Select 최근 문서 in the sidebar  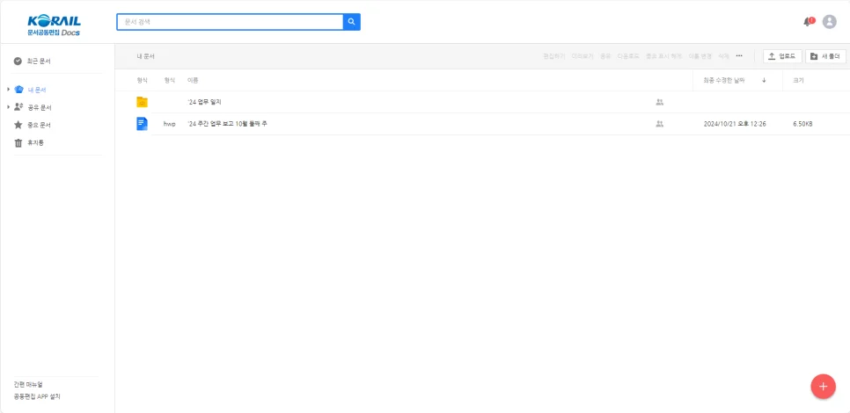click(x=39, y=62)
